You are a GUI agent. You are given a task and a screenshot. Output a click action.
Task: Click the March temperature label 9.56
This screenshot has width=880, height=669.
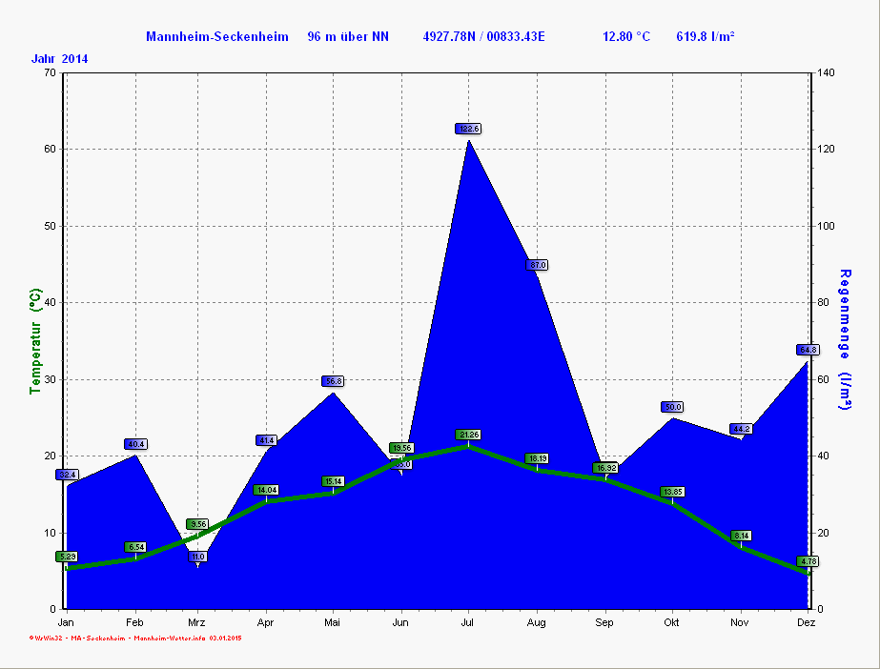(197, 524)
